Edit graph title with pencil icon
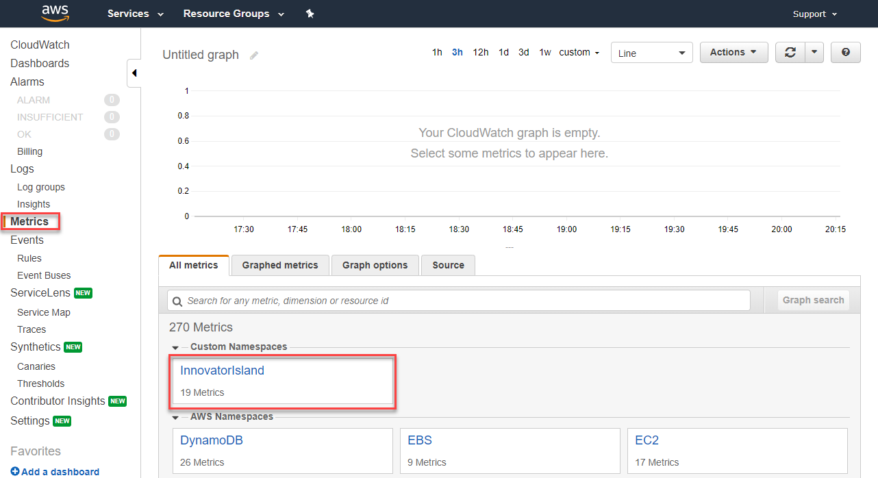 254,55
